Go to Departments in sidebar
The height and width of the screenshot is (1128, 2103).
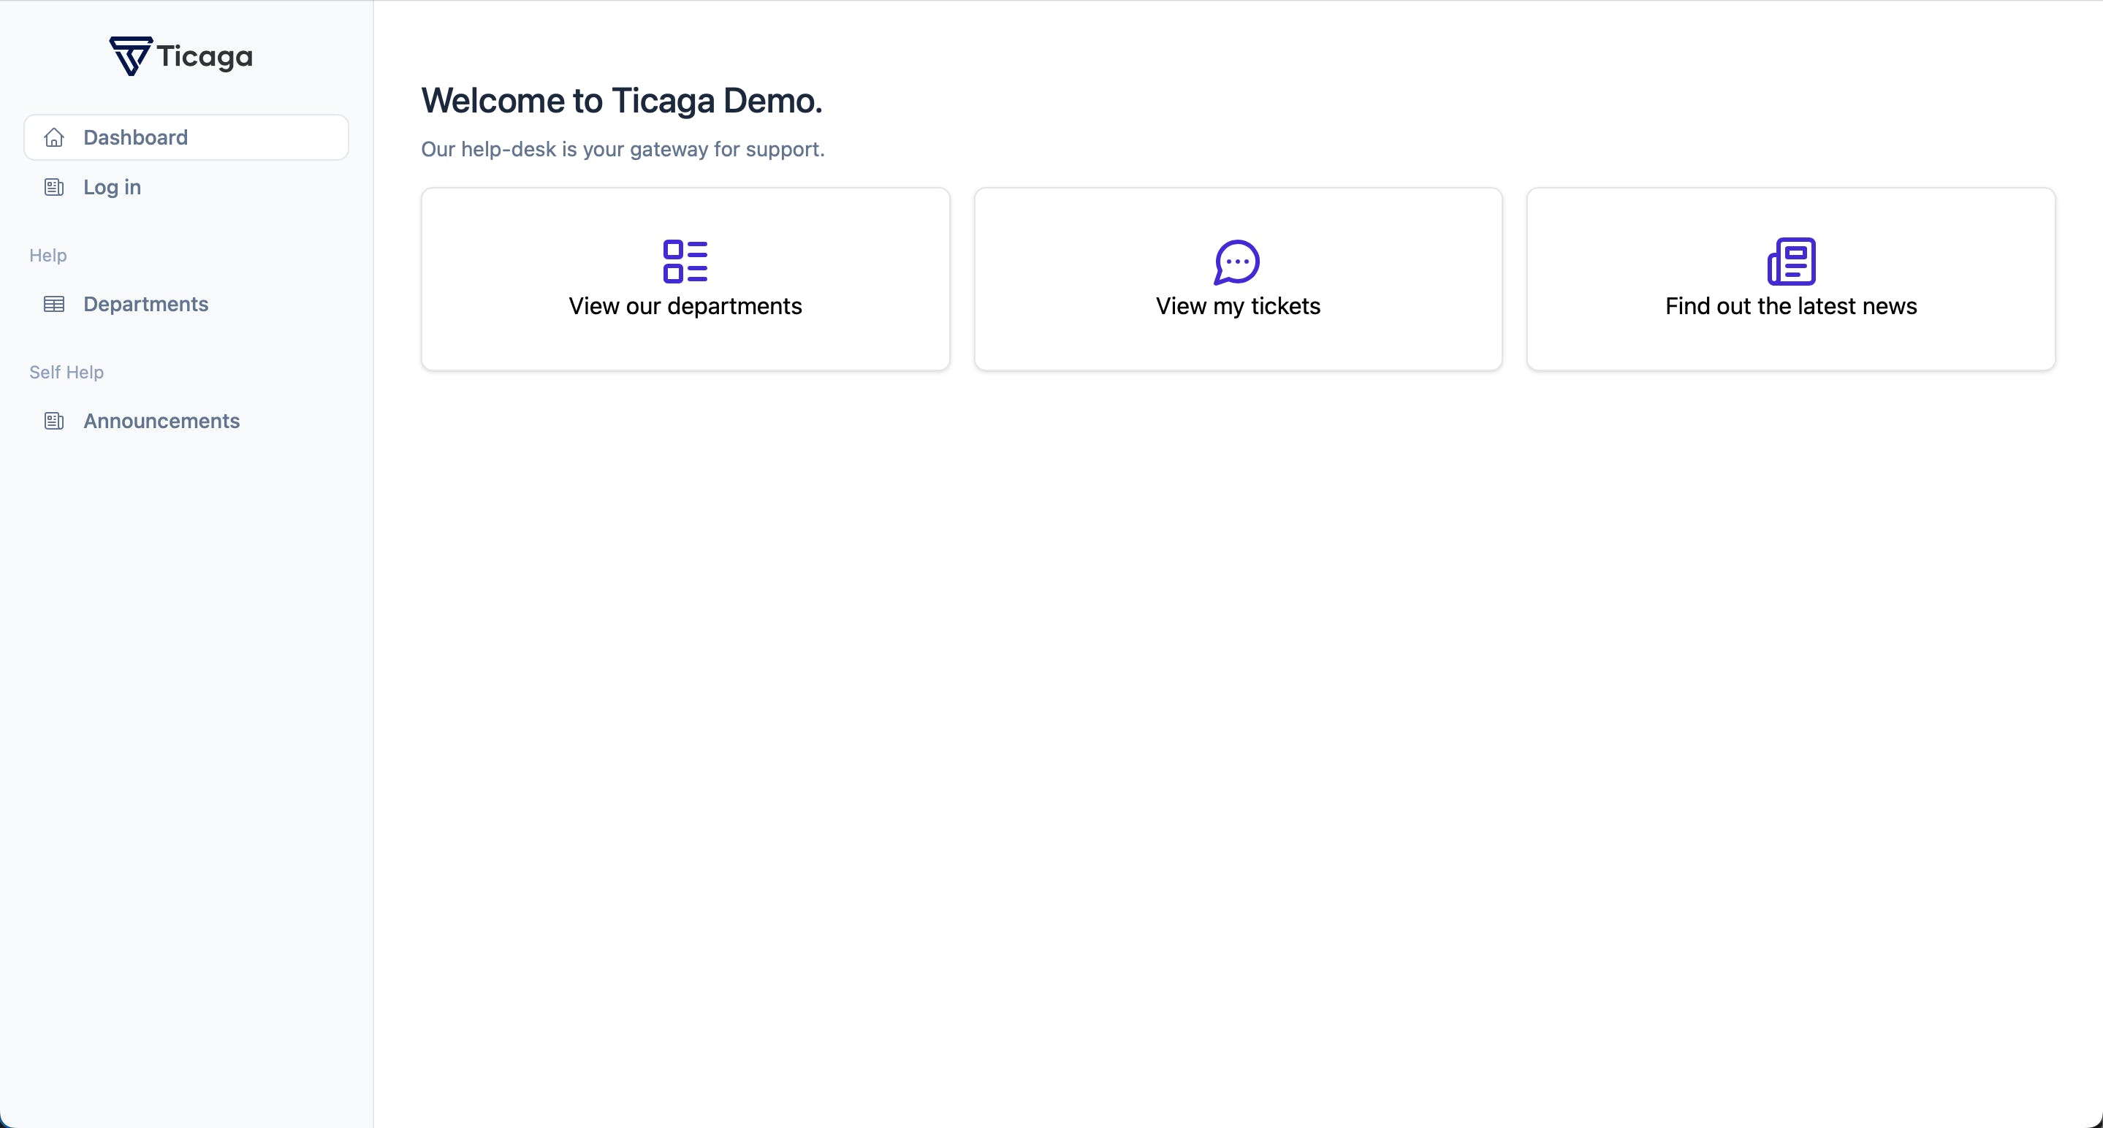click(145, 305)
